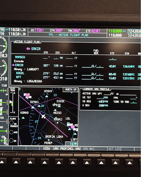Click the CURRENT VNV PROFILE box header
Screen dimensions: 141x177
point(96,89)
